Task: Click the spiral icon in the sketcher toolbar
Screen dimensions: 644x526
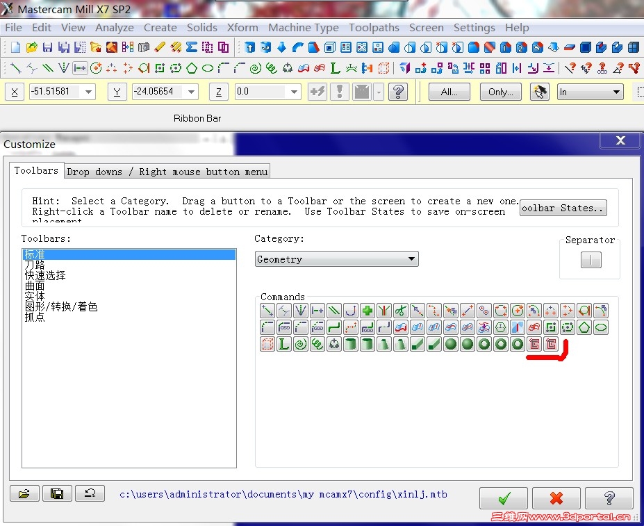Action: click(256, 68)
